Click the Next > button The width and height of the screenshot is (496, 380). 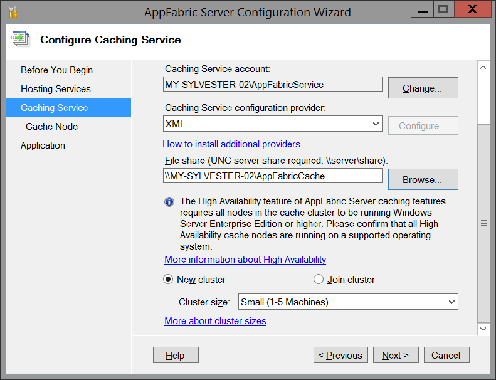396,355
